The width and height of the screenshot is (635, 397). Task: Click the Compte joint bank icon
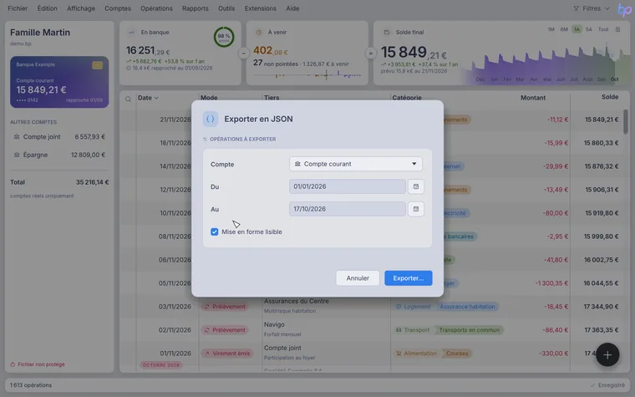tap(17, 137)
